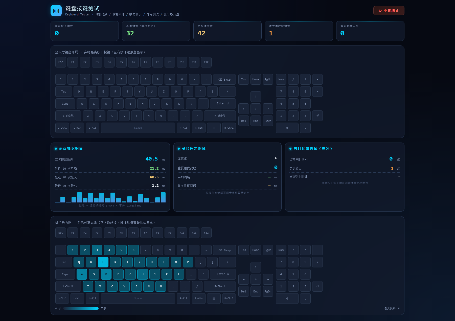Viewport: 455px width, 321px height.
Task: Click the Caps key in the top layout
Action: click(x=65, y=104)
